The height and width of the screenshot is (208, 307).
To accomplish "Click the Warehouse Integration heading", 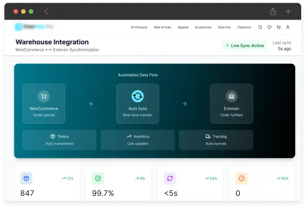I will point(52,42).
